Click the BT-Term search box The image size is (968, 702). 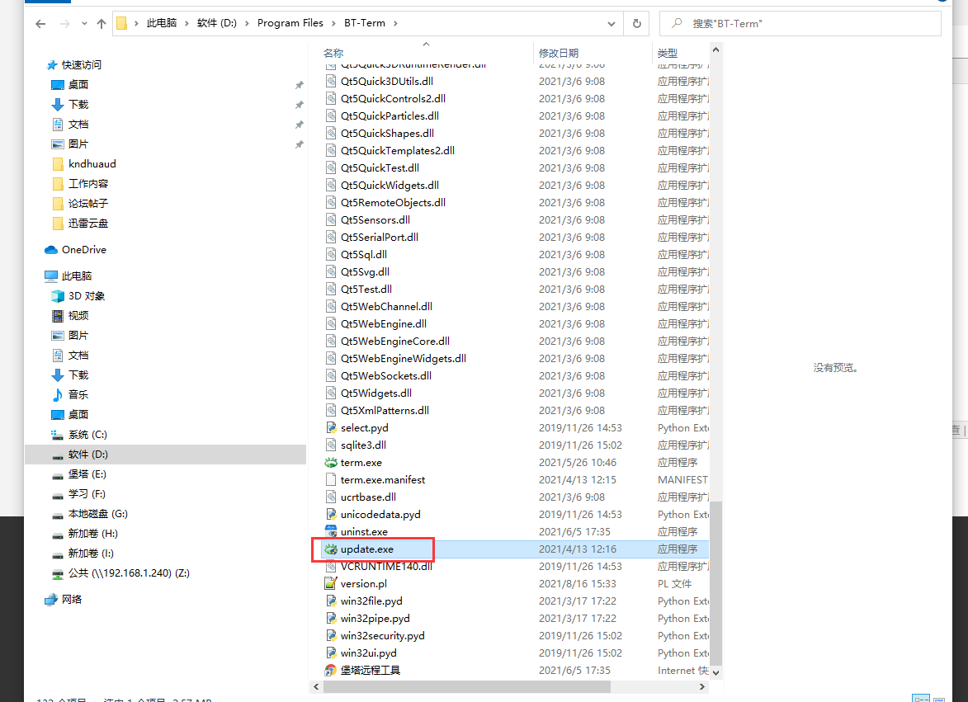[800, 23]
